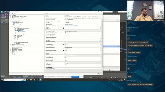The height and width of the screenshot is (92, 165).
Task: Toggle ОРТО in the nanoCAD status bar
Action: (x=41, y=78)
